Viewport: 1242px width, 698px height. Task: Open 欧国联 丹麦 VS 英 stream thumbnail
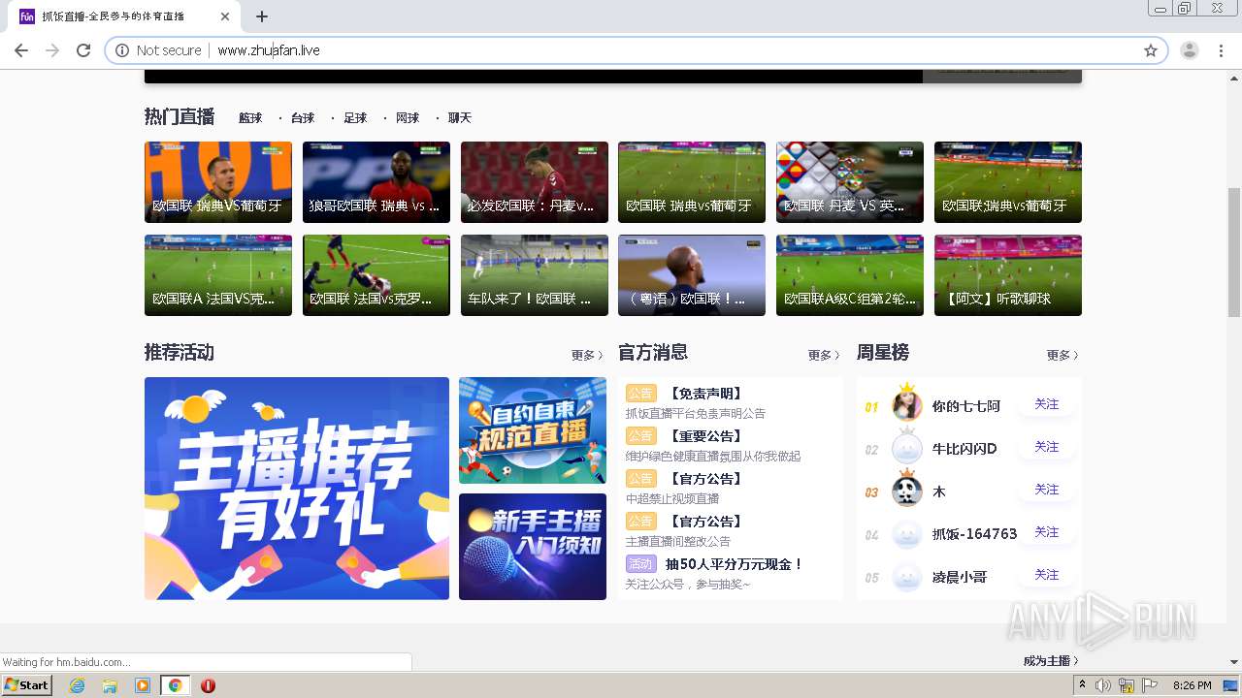tap(850, 182)
